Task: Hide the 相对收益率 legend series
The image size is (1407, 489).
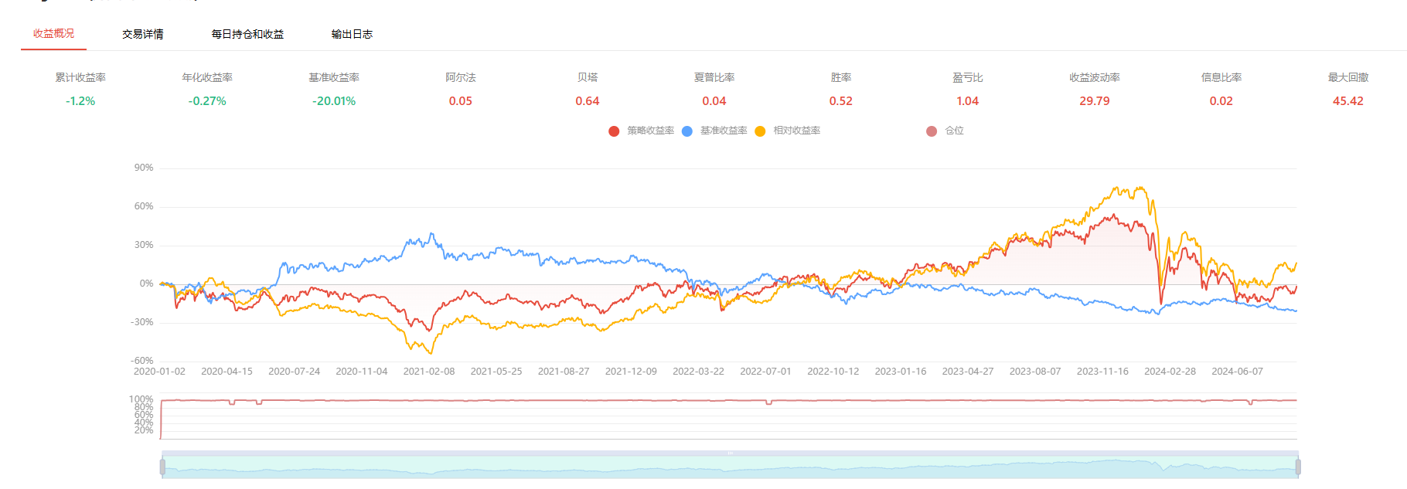Action: pos(788,131)
